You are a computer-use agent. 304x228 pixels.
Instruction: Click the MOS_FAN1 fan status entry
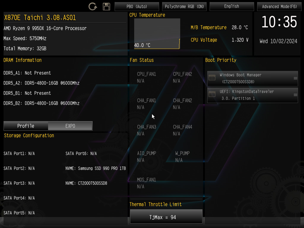tap(146, 183)
